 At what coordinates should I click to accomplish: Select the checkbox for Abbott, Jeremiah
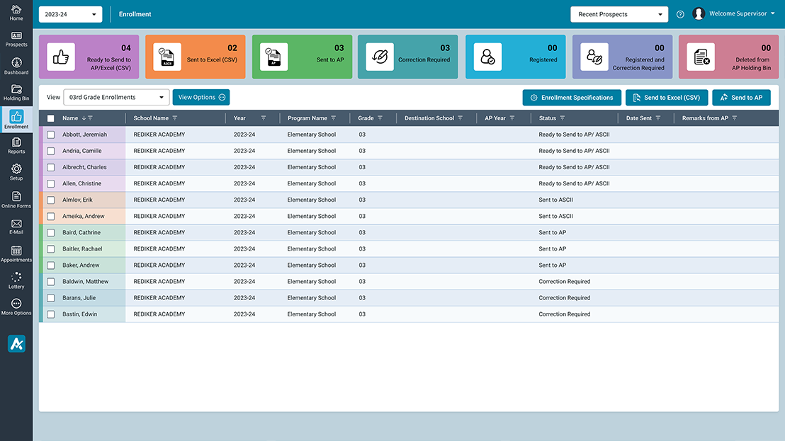point(50,134)
